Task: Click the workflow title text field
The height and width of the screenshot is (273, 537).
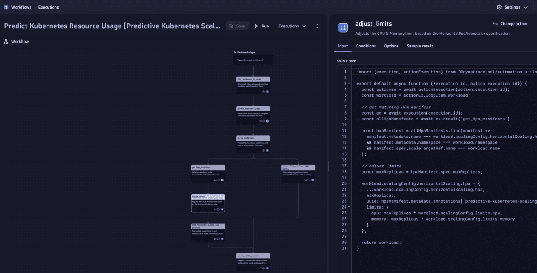Action: click(x=113, y=26)
